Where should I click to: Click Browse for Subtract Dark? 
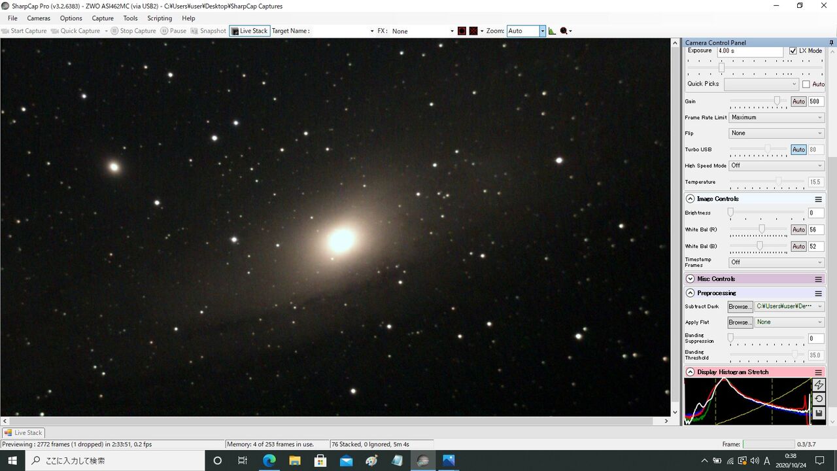tap(740, 307)
